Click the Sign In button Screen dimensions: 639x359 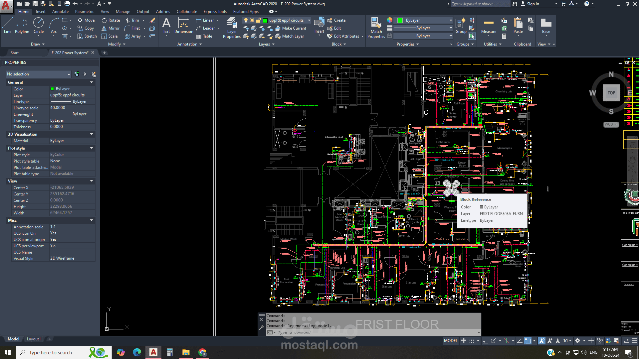click(530, 4)
